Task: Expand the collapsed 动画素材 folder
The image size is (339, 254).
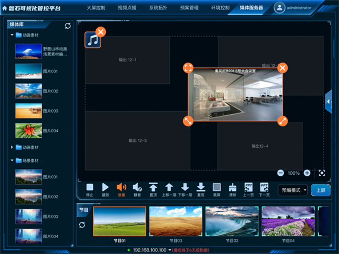Action: coord(12,147)
